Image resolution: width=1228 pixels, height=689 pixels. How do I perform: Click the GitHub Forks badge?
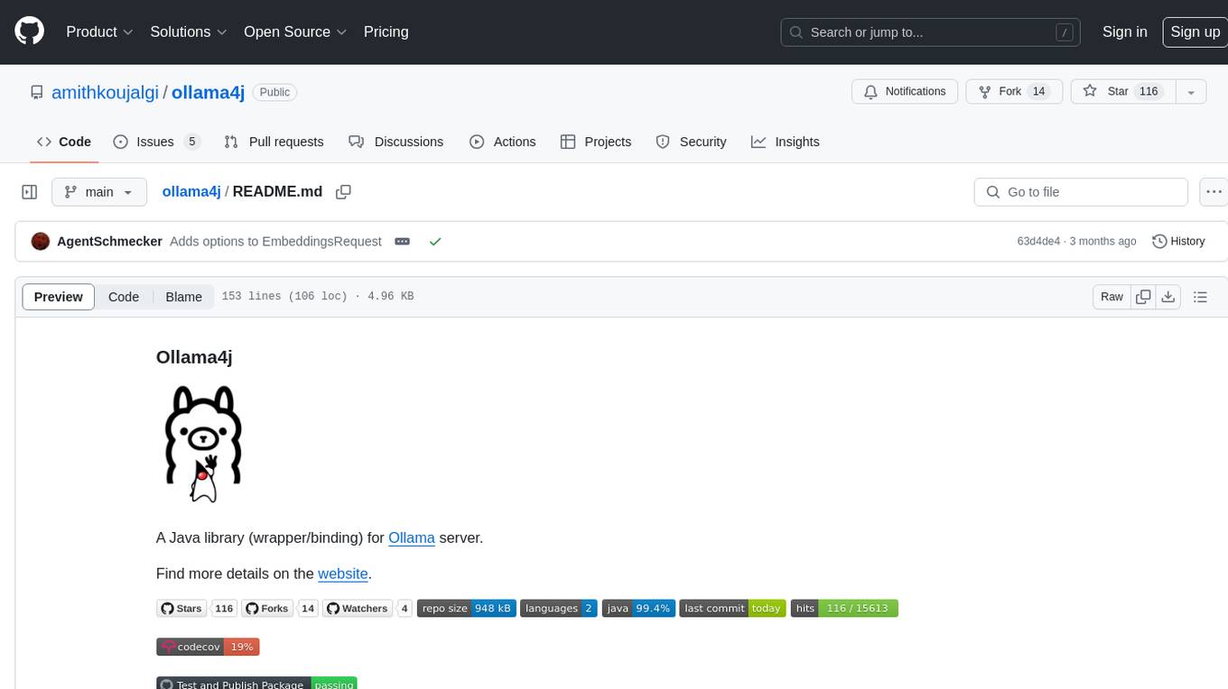coord(280,609)
